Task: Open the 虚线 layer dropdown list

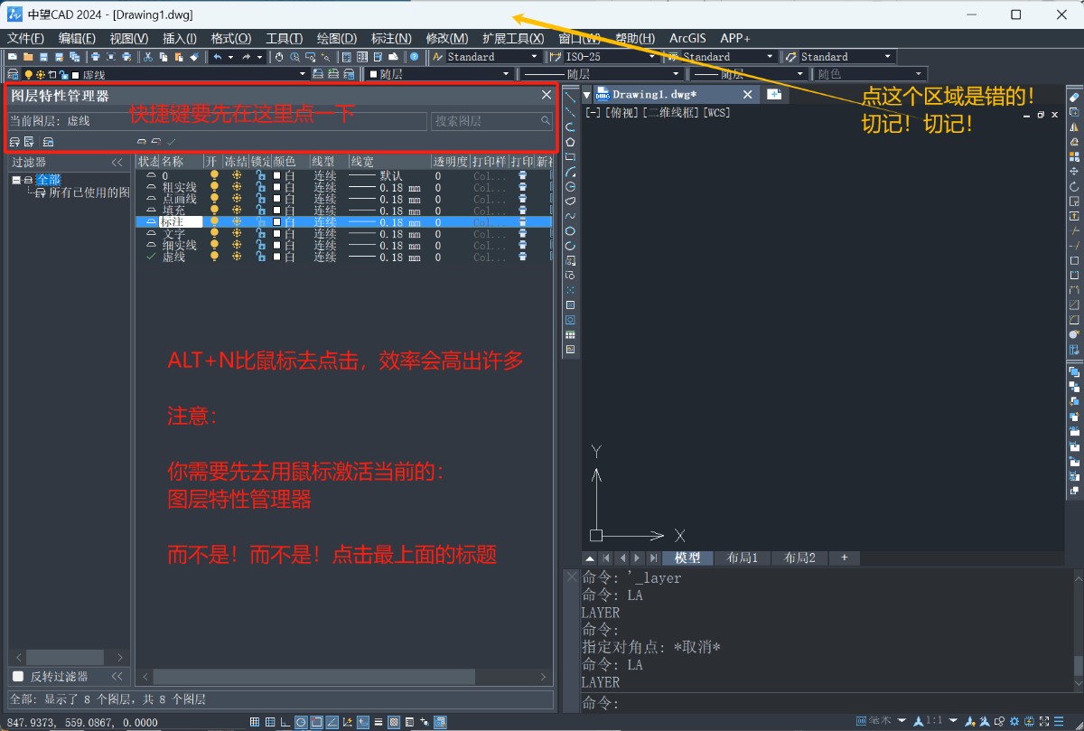Action: 303,75
